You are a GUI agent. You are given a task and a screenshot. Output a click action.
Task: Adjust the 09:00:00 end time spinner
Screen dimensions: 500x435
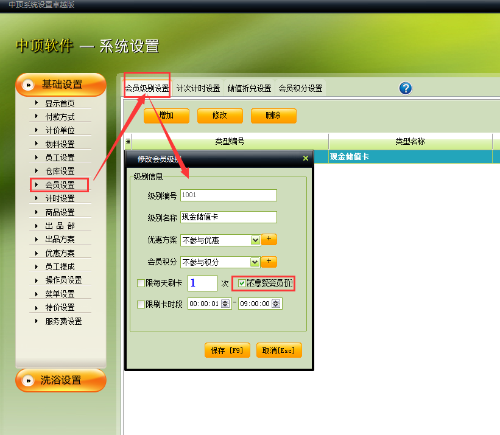(x=276, y=304)
